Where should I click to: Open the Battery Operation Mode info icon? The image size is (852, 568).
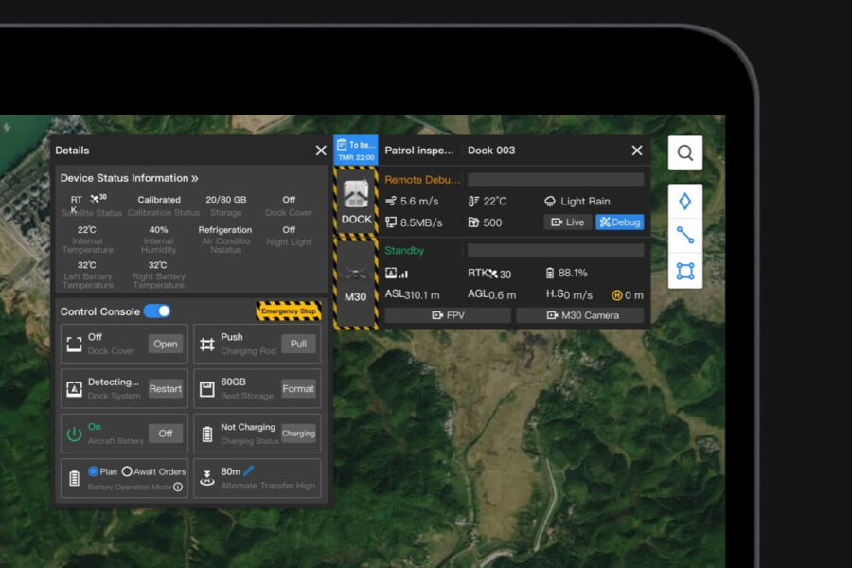point(178,487)
